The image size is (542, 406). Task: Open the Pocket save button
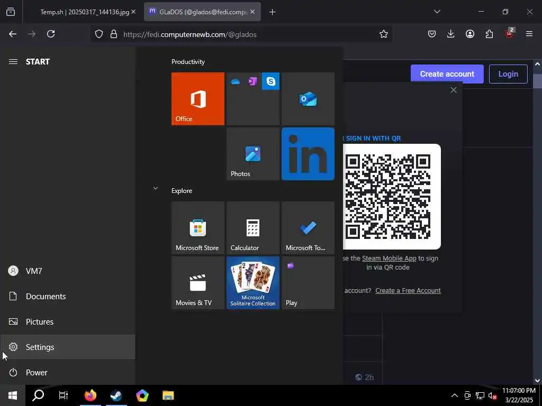point(432,34)
